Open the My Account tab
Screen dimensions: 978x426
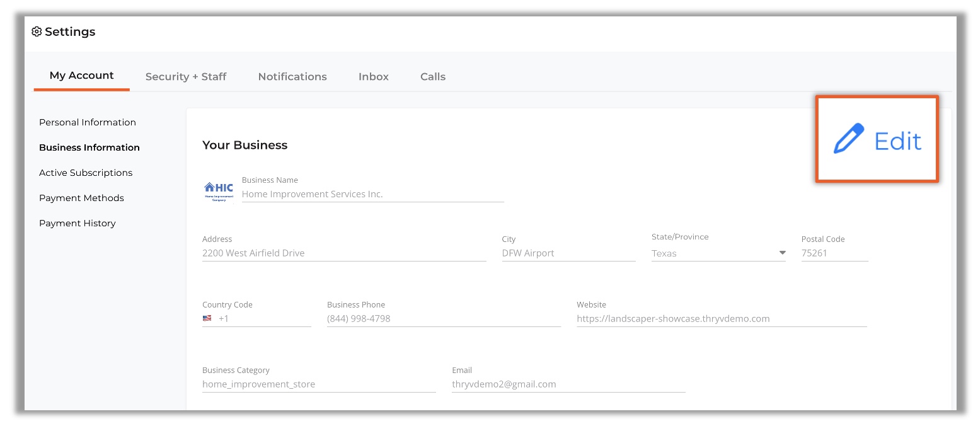click(82, 76)
